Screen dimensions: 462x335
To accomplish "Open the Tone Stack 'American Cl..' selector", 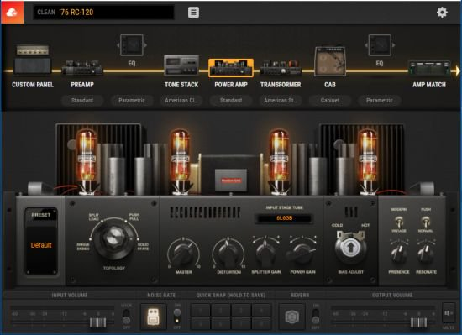I will pyautogui.click(x=181, y=101).
